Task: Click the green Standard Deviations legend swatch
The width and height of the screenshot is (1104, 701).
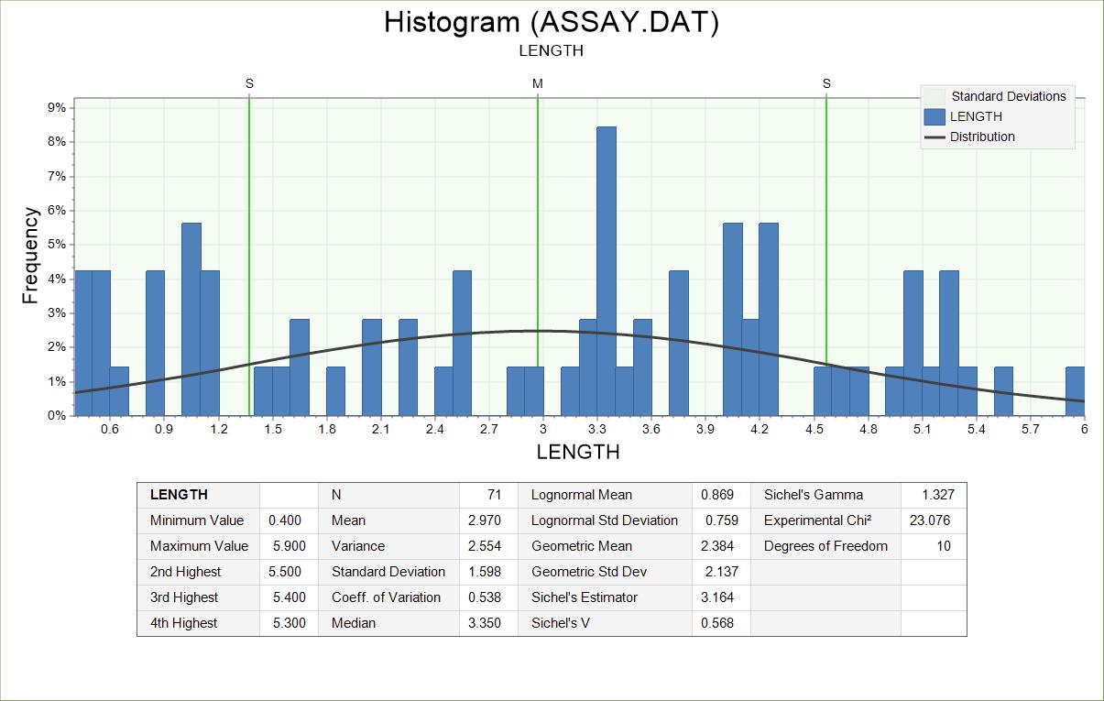Action: click(x=935, y=96)
